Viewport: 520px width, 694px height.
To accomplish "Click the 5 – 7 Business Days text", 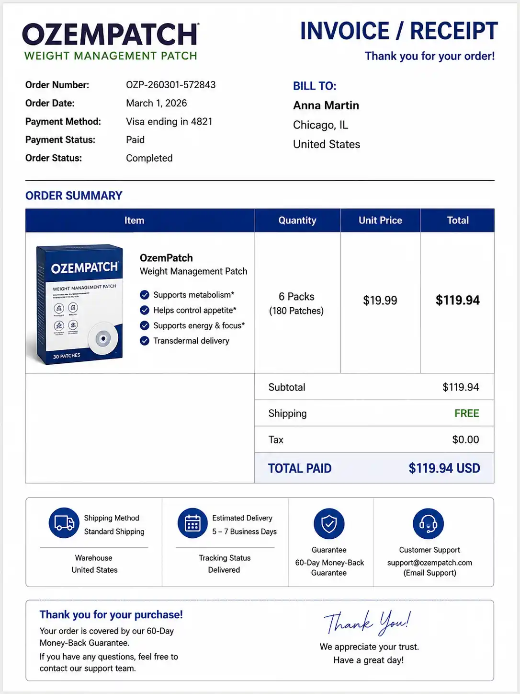I will click(244, 532).
